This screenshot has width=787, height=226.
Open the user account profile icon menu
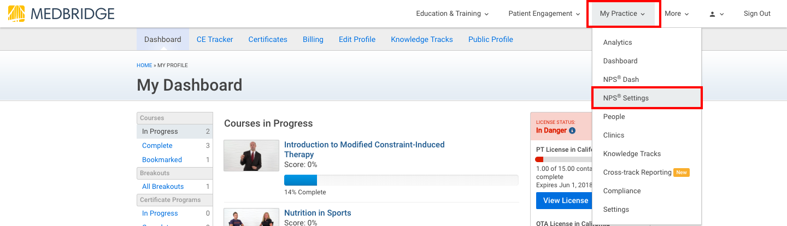pyautogui.click(x=716, y=14)
